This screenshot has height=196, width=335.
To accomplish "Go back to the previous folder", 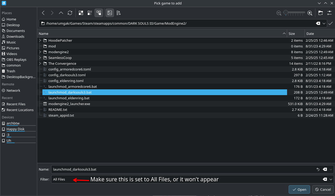I will [x=43, y=13].
